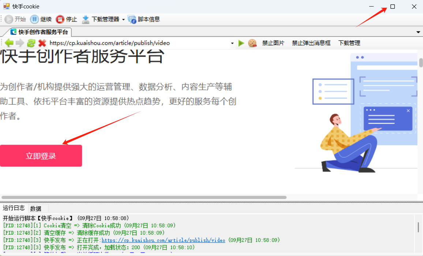Click the green go/navigate arrow
Viewport: 423px width, 256px height.
click(241, 43)
